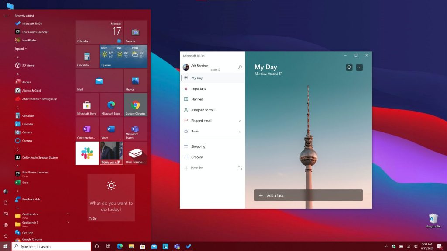The image size is (447, 251).
Task: Select Planned list in To Do
Action: (x=213, y=99)
